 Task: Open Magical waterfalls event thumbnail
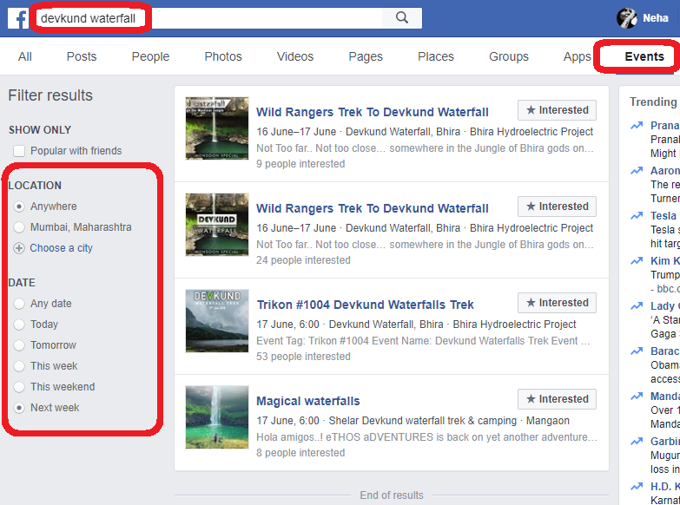pyautogui.click(x=217, y=417)
